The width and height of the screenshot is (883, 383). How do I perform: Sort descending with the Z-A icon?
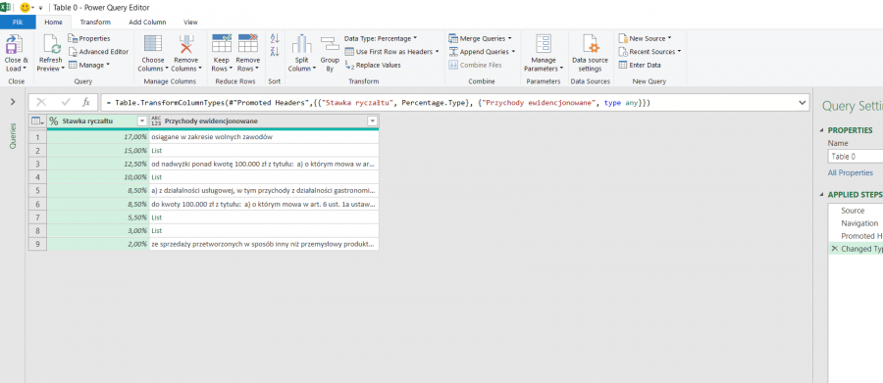click(275, 52)
